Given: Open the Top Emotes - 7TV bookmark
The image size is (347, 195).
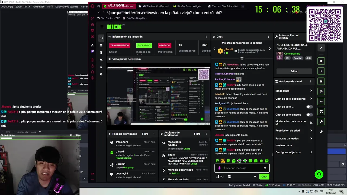Looking at the screenshot, I should 108,18.
